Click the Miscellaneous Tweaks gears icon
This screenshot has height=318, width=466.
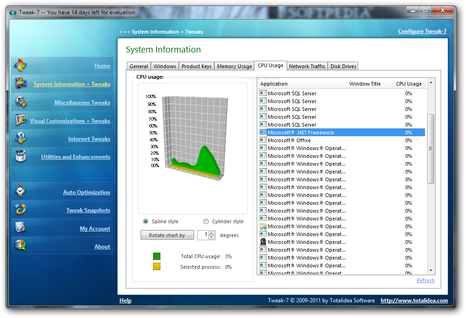(20, 102)
